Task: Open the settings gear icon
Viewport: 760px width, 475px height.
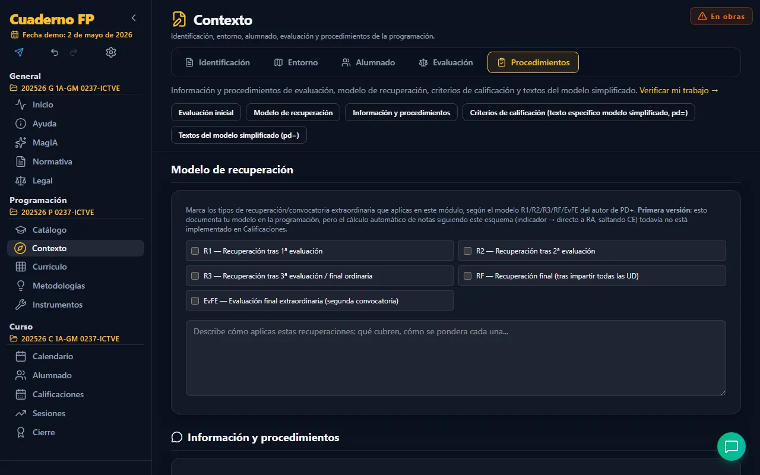Action: click(x=111, y=52)
